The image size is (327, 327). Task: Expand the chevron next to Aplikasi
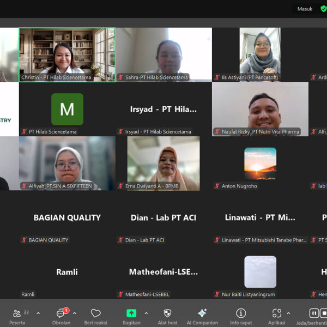[x=289, y=313]
